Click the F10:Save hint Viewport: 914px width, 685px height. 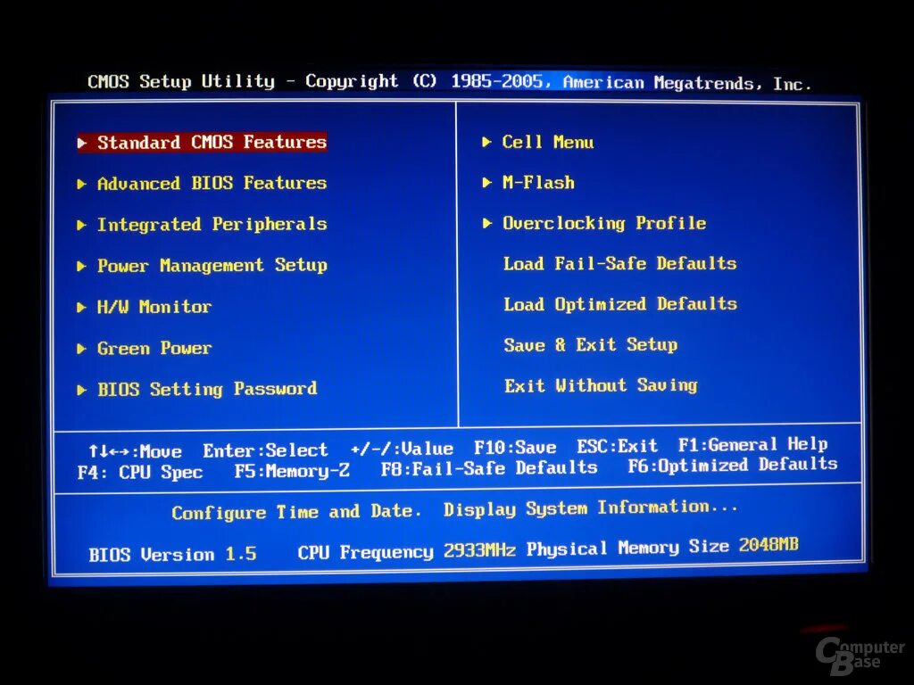point(515,448)
